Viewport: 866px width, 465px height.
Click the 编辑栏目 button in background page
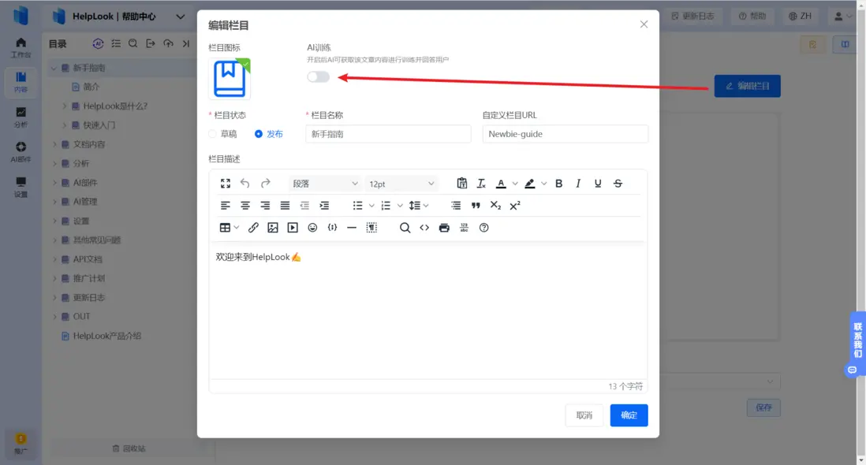(x=747, y=86)
